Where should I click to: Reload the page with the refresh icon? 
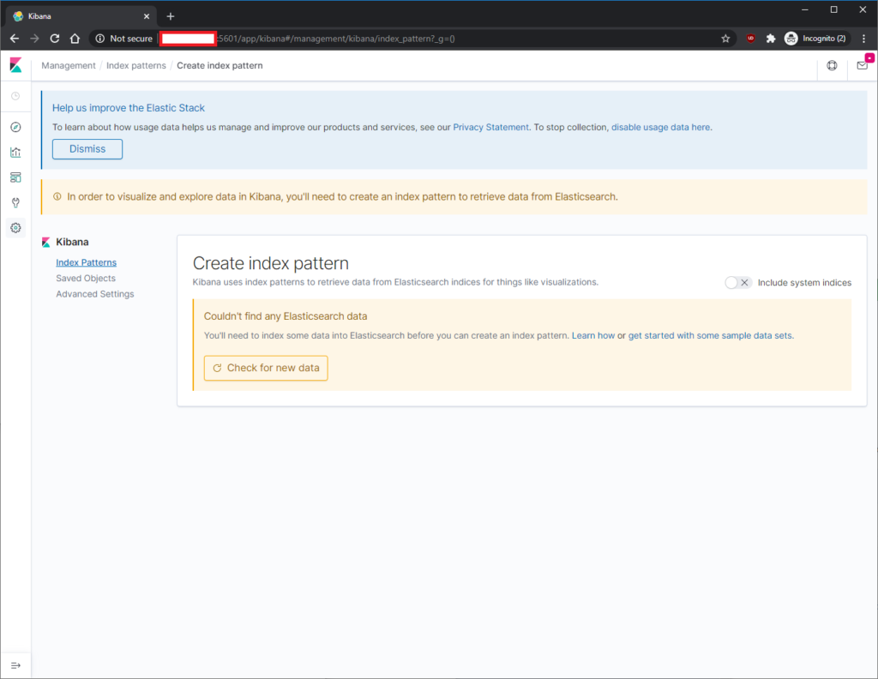pos(55,39)
